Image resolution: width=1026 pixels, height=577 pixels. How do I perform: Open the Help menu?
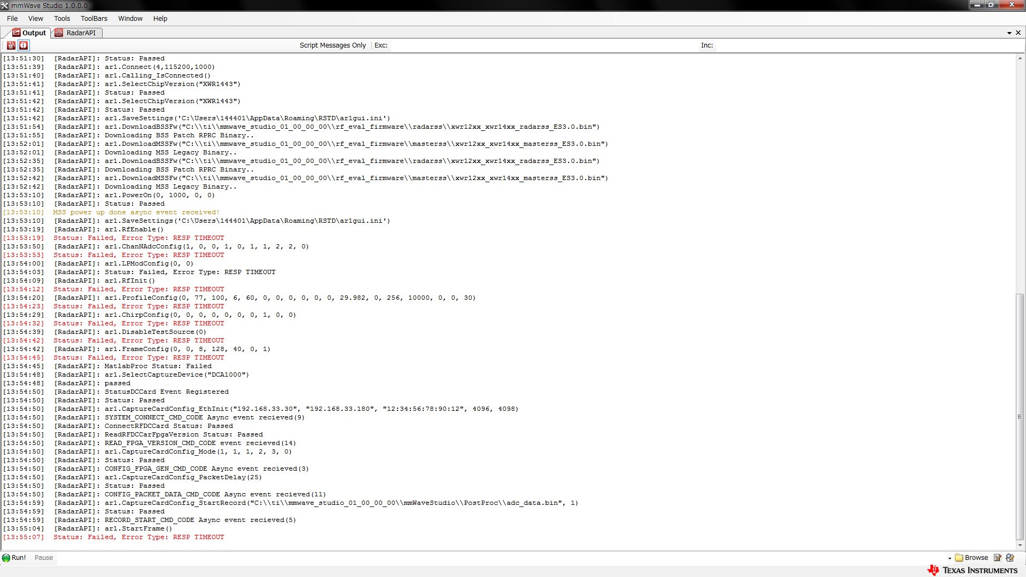[x=160, y=18]
